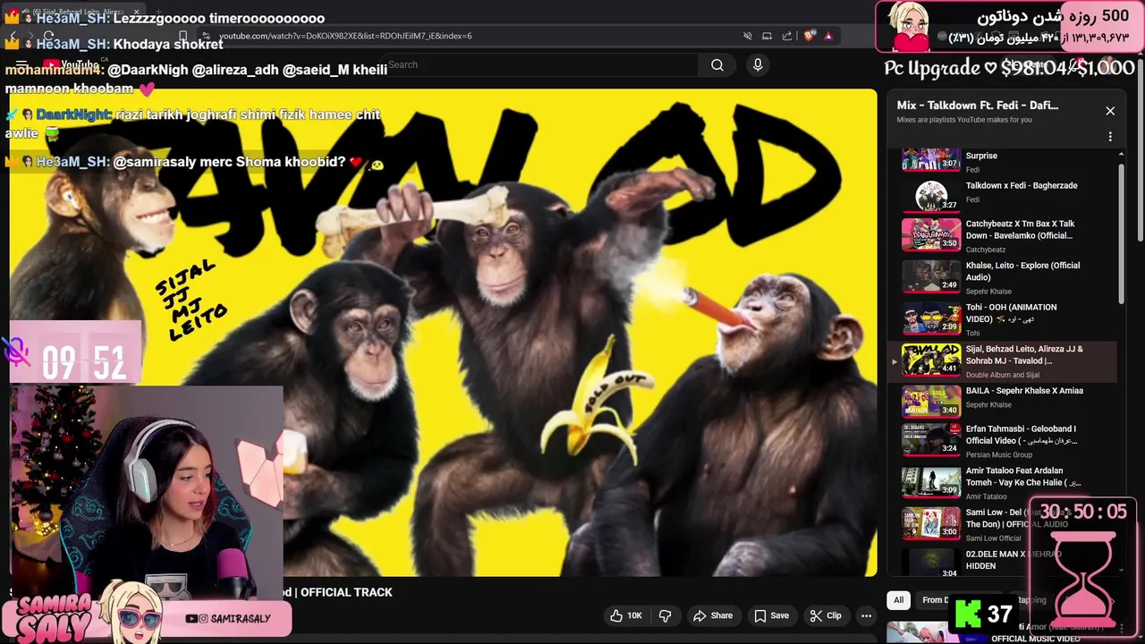Click the Share button under the video

pos(713,615)
